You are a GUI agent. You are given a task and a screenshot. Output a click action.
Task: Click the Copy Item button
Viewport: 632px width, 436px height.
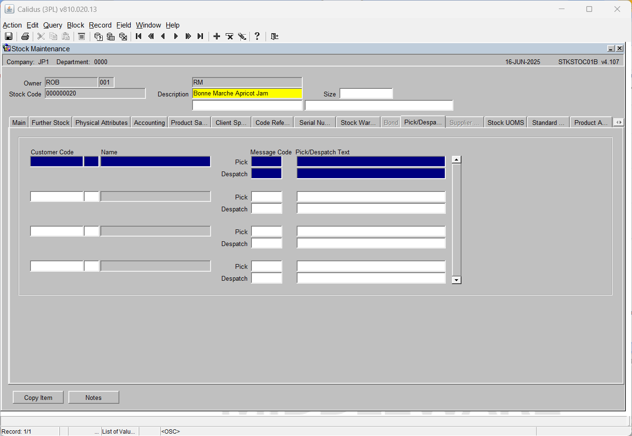[x=38, y=398]
